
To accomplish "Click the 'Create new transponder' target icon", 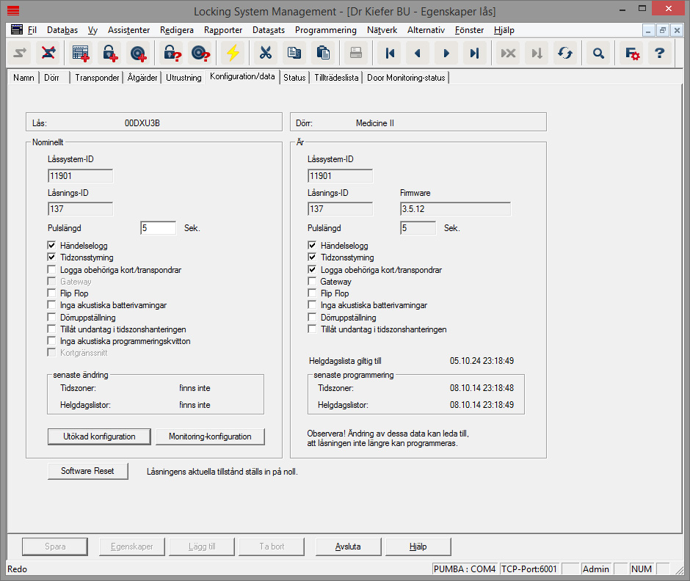I will coord(139,53).
